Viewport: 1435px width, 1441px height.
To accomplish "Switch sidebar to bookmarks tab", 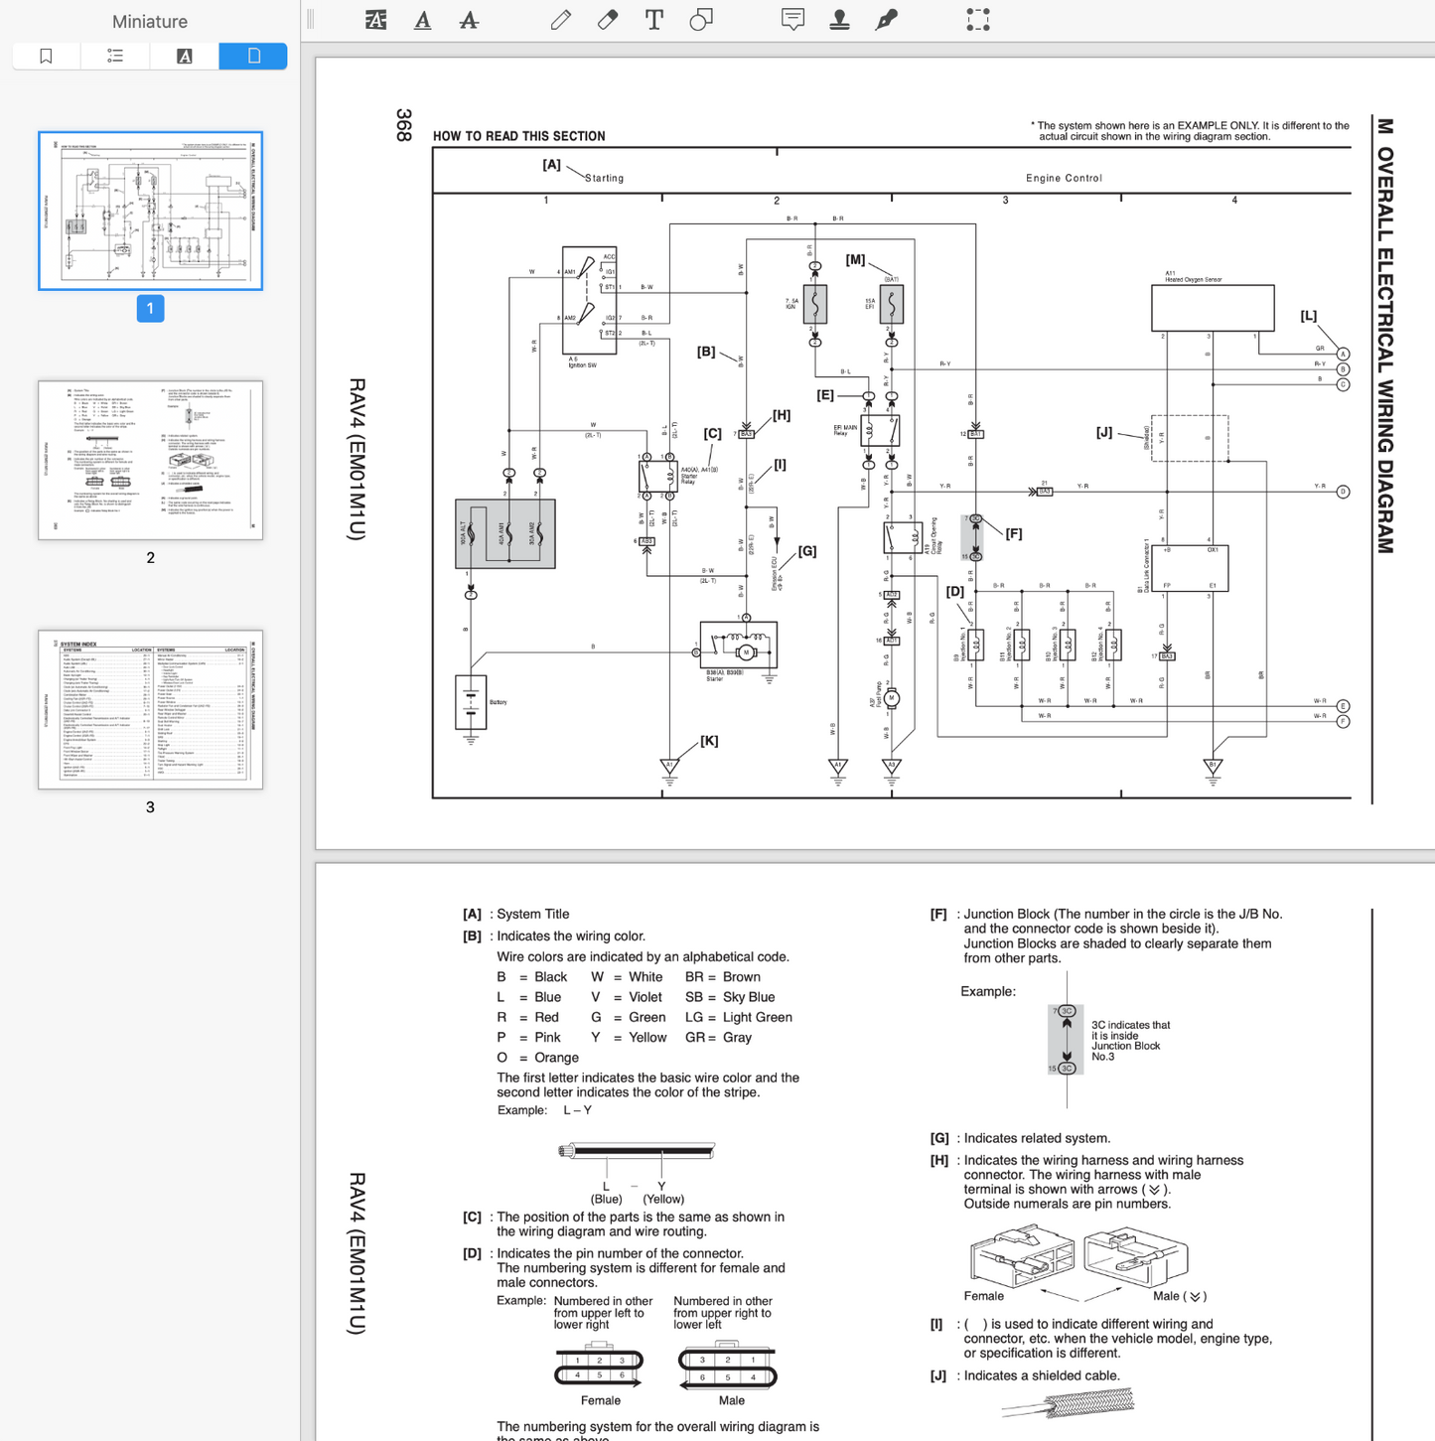I will pos(47,57).
